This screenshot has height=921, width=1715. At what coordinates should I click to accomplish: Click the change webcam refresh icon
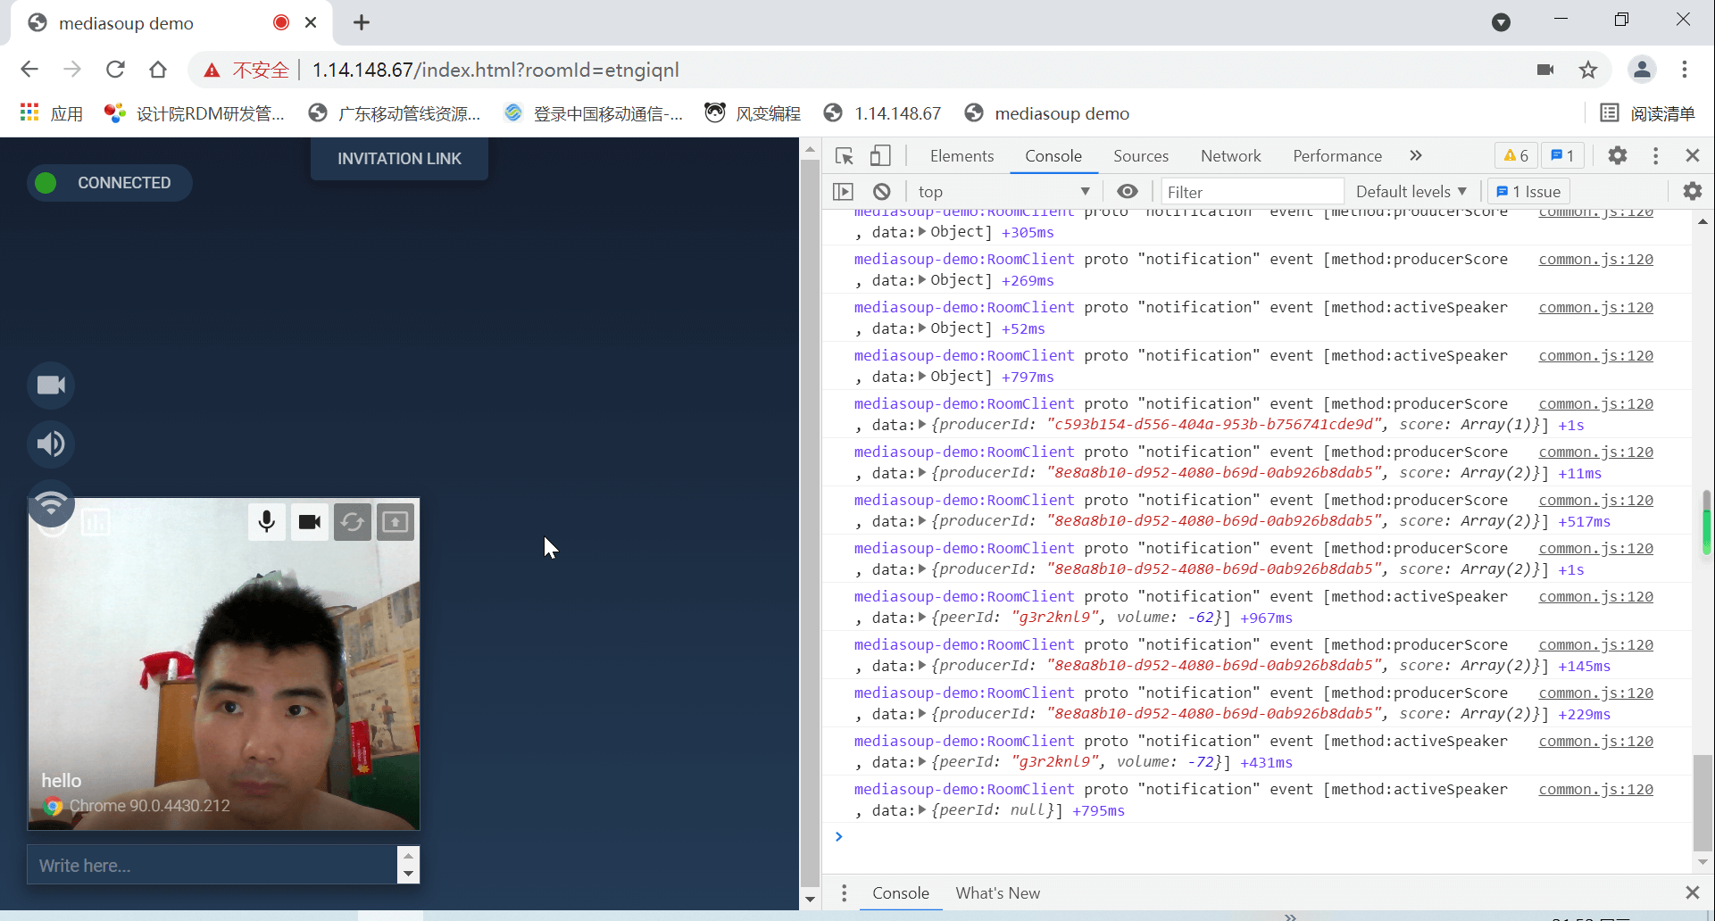[353, 522]
